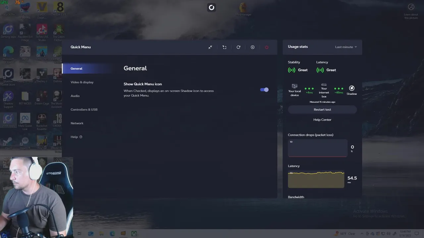Select the Work apps desktop icon
This screenshot has width=424, height=238.
[8, 120]
